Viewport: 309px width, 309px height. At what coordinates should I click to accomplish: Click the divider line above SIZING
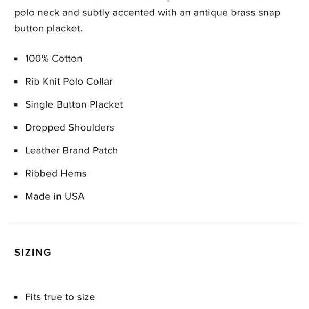[x=154, y=223]
